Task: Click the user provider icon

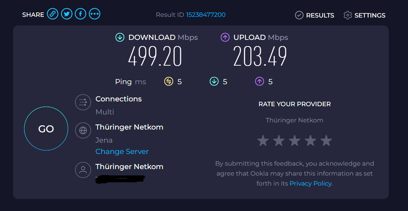Action: (x=83, y=170)
